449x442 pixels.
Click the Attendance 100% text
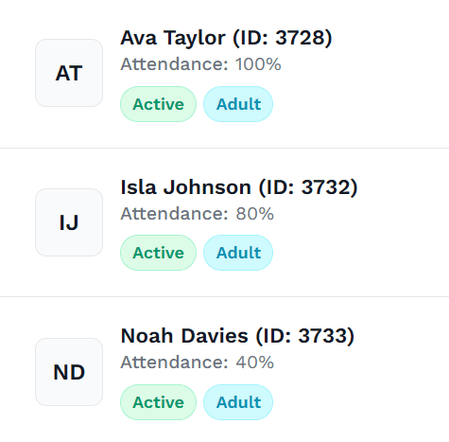[x=200, y=64]
